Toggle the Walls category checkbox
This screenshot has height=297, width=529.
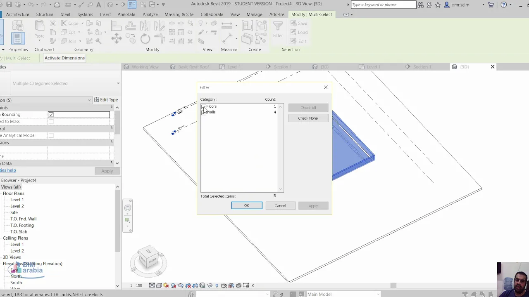[x=203, y=113]
